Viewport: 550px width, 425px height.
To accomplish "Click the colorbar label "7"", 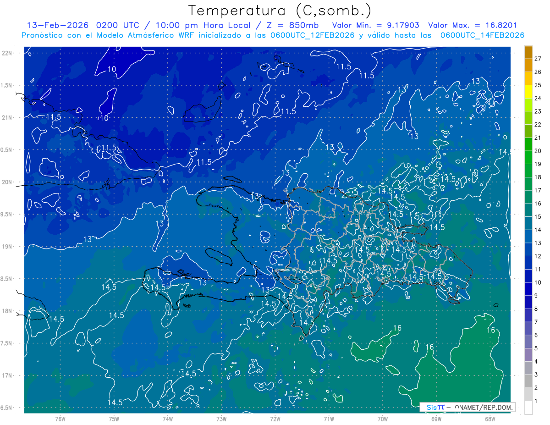I will [x=536, y=322].
